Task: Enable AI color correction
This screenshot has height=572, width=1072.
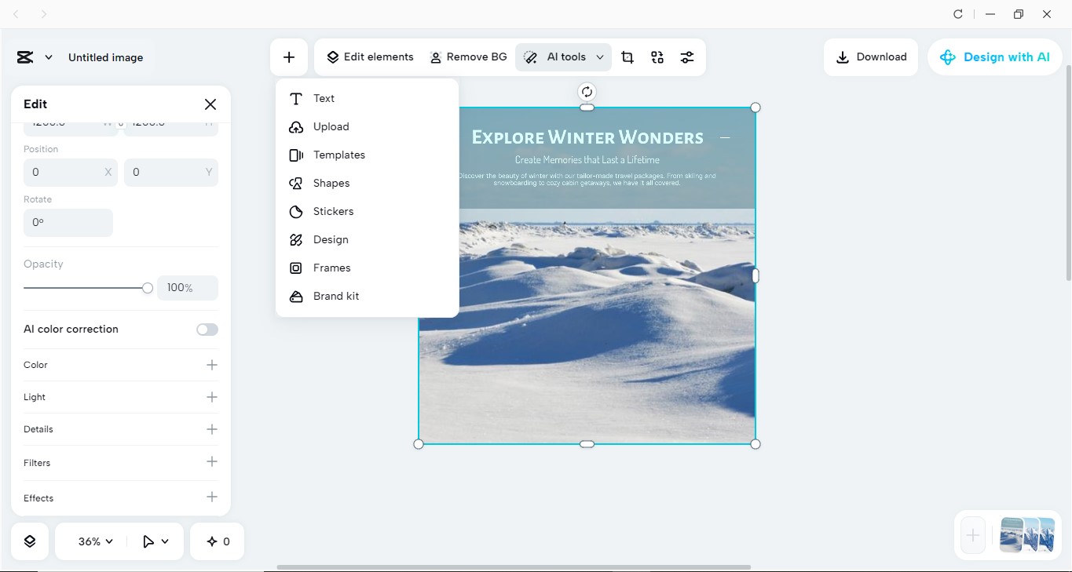Action: [207, 329]
